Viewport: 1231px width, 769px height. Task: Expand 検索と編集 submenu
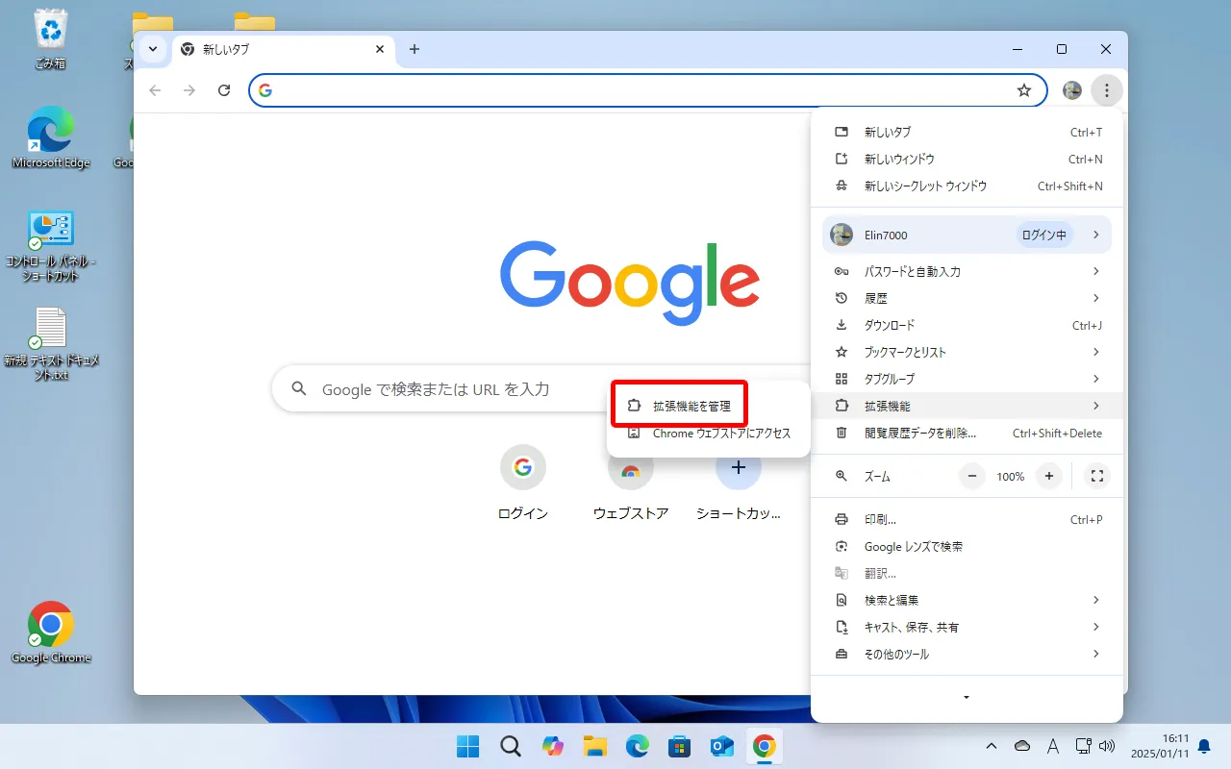[967, 600]
